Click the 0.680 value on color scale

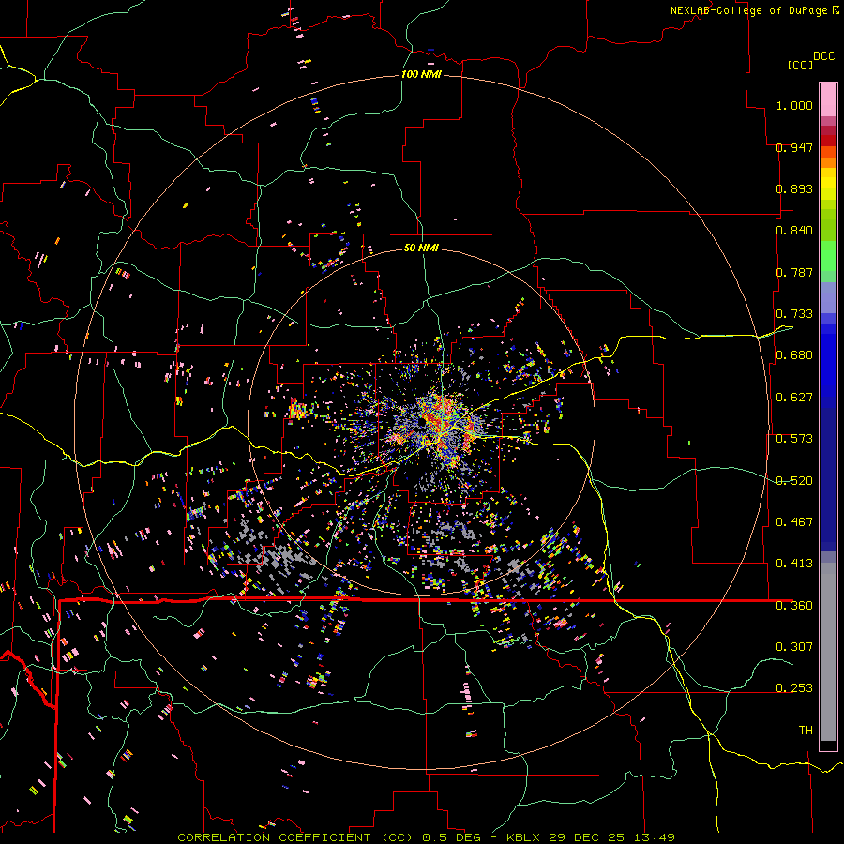(794, 355)
